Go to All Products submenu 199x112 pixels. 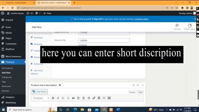7,68
